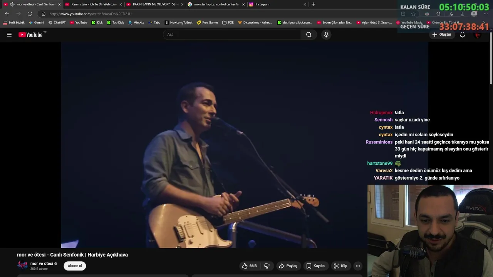Screen dimensions: 493x277
Task: Open the browser profile avatar
Action: [x=474, y=14]
